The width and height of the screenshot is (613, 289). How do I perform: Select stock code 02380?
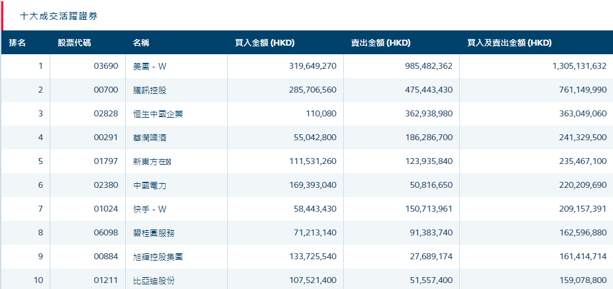105,185
